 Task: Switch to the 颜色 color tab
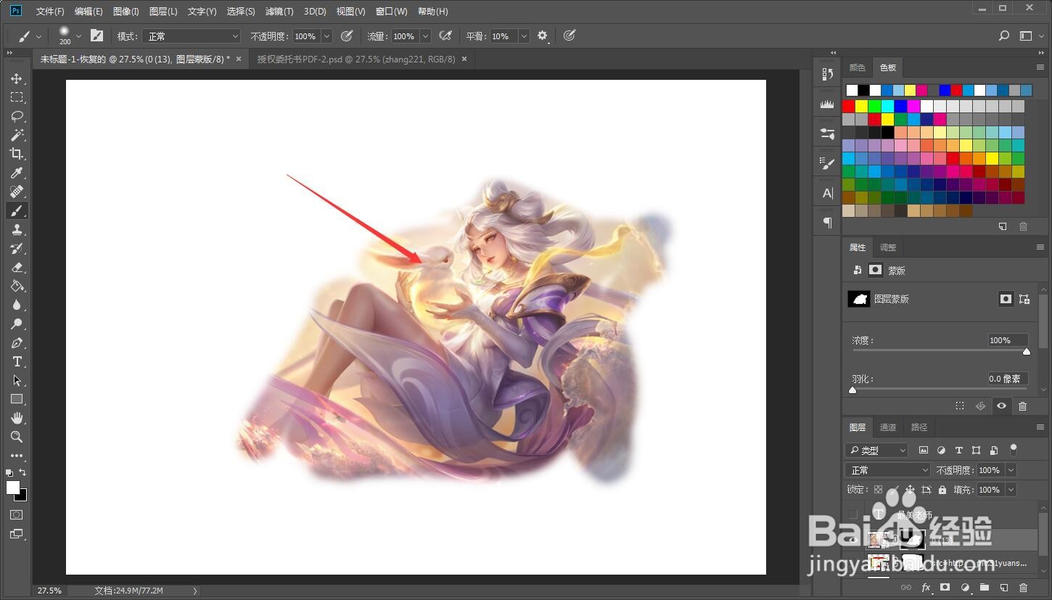point(858,67)
